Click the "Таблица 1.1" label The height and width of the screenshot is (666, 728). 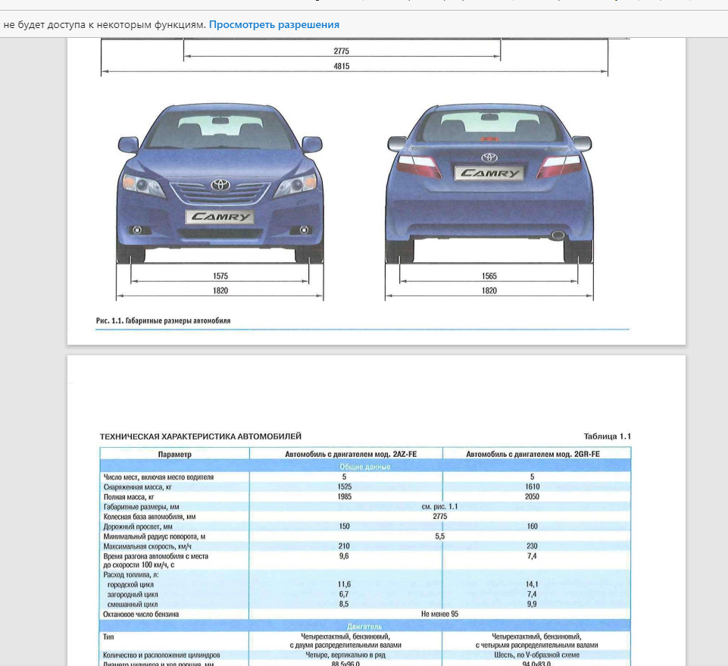(x=607, y=436)
